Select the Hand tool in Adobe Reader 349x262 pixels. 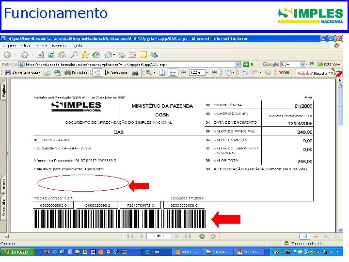click(97, 73)
